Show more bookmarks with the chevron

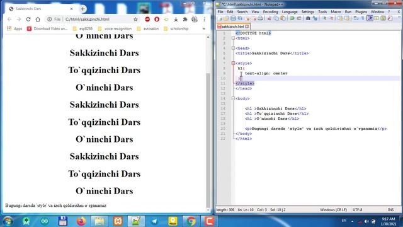click(204, 29)
